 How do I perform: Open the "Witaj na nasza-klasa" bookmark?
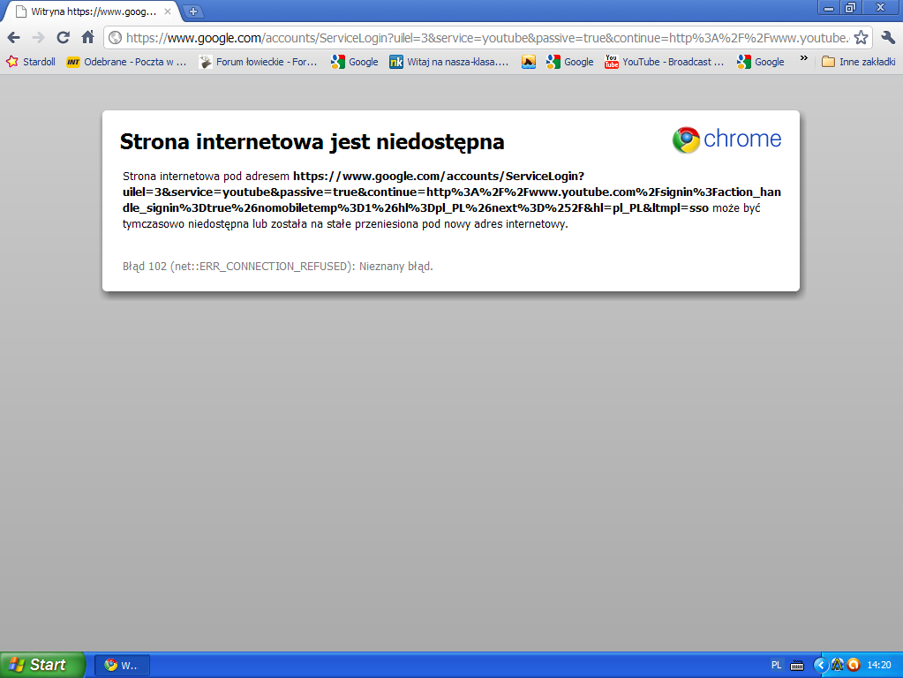(x=449, y=62)
